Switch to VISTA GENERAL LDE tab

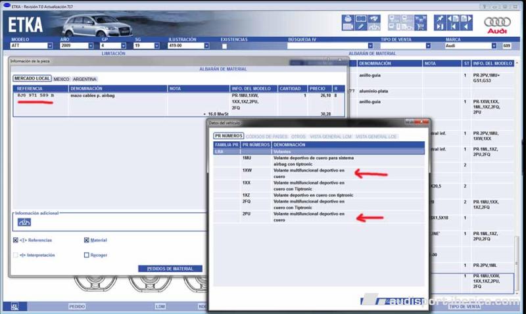pos(376,137)
